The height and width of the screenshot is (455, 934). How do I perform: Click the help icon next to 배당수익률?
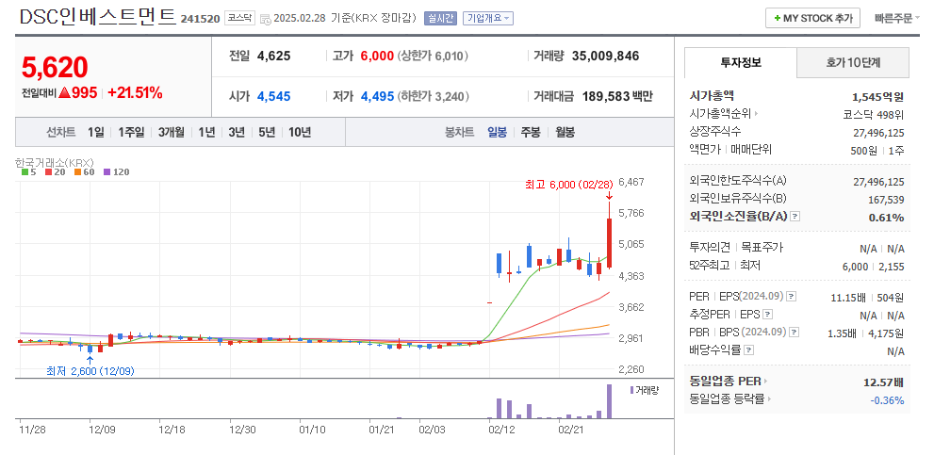point(748,350)
